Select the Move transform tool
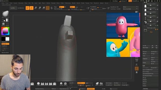 (36, 8)
